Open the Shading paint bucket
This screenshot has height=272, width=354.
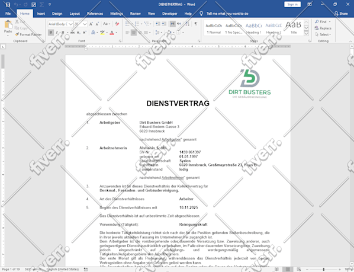pyautogui.click(x=169, y=33)
